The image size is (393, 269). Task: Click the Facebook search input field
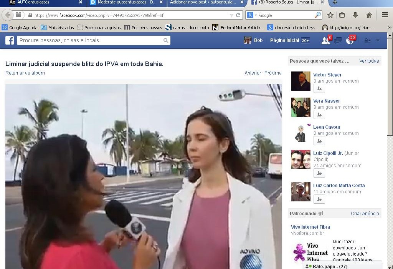pyautogui.click(x=90, y=40)
